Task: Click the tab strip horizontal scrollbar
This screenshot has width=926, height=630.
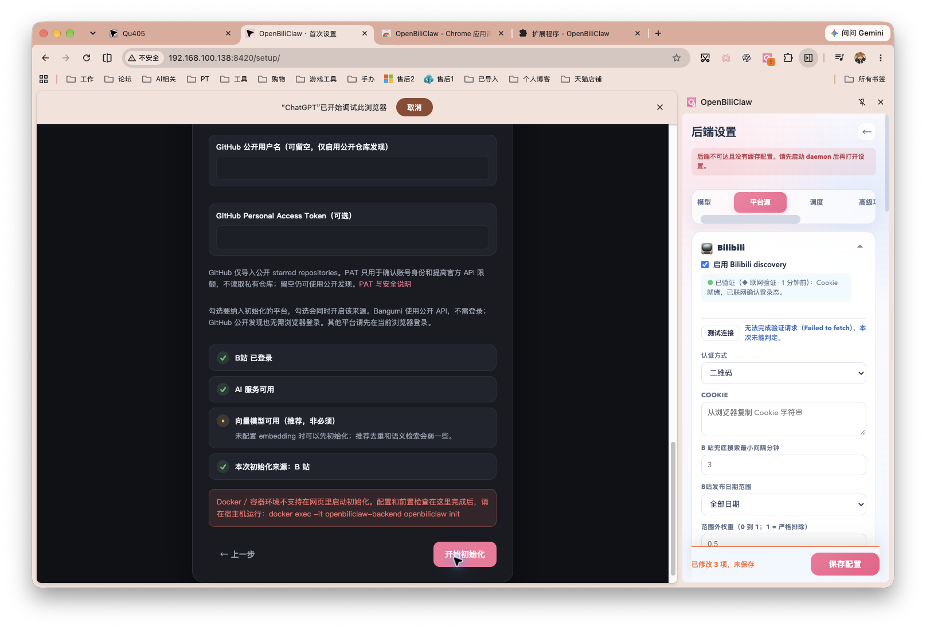Action: point(751,219)
